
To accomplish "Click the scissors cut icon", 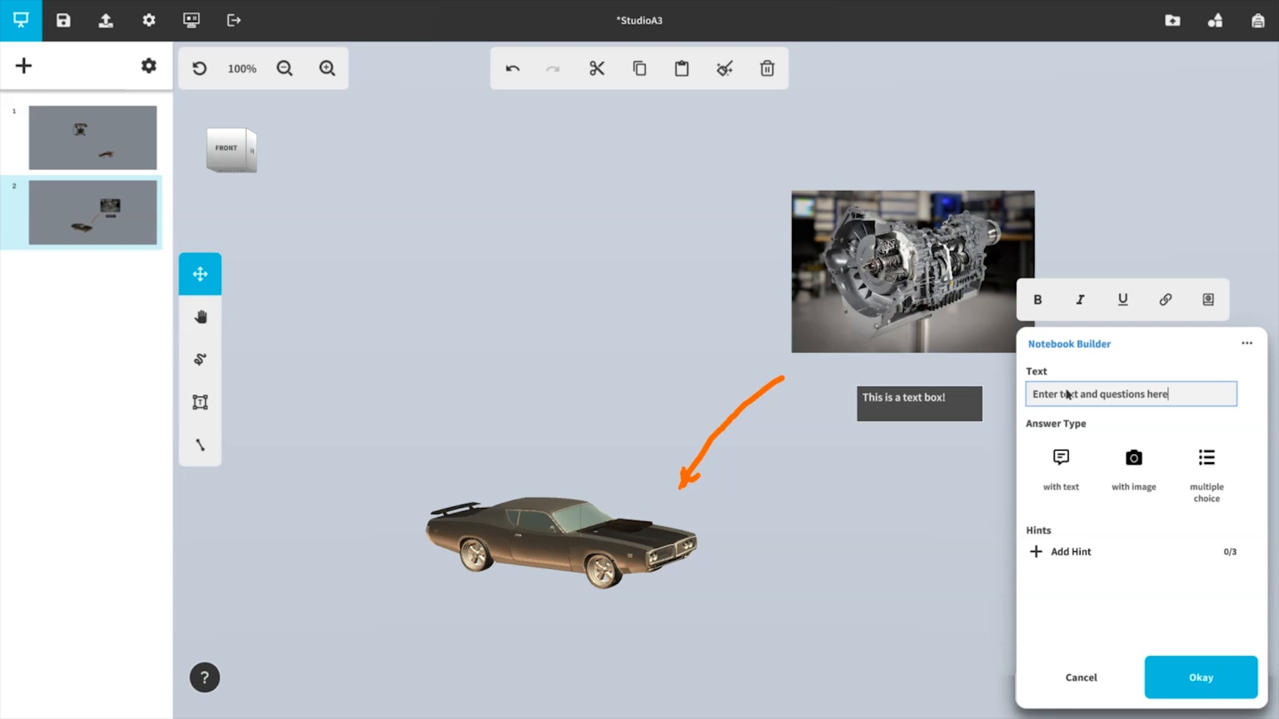I will [596, 69].
